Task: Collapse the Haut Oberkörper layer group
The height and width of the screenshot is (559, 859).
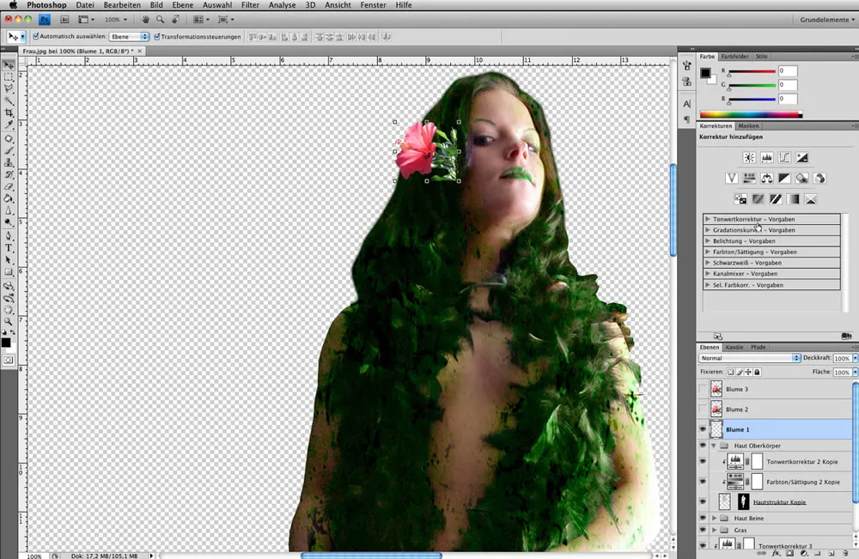Action: 714,446
